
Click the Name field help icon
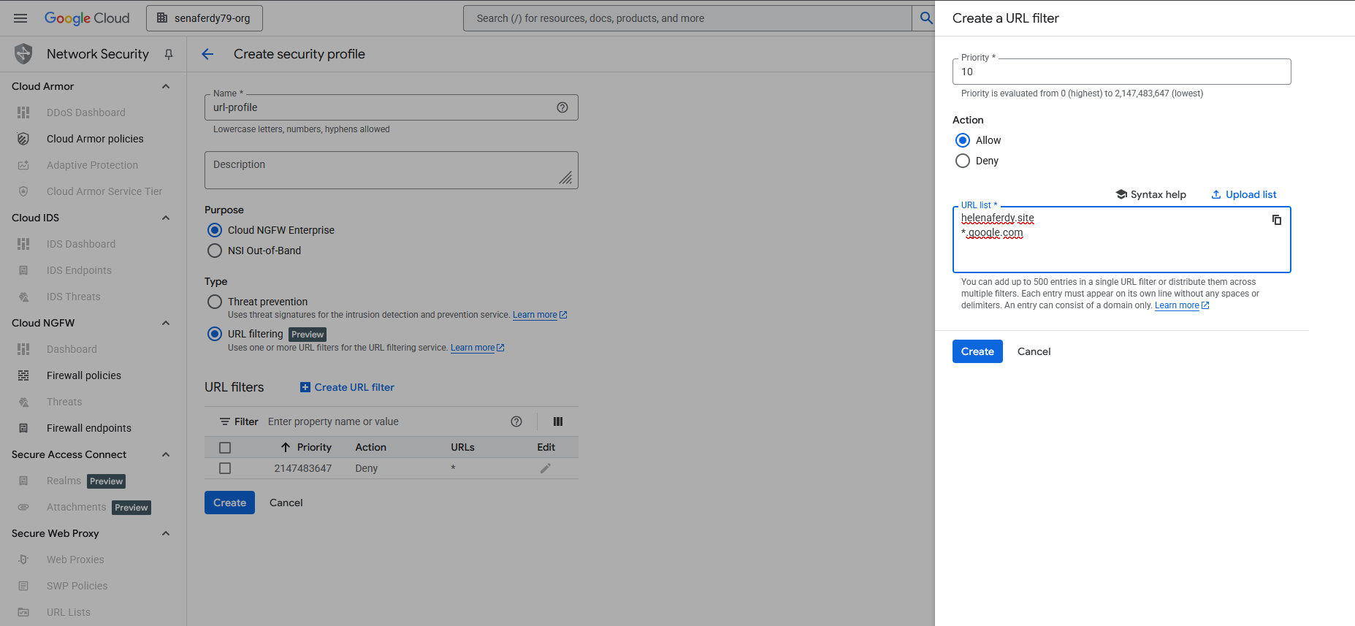coord(562,107)
